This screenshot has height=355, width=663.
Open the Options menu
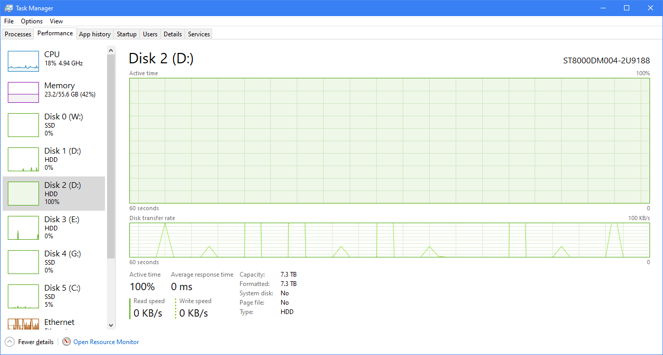[x=32, y=21]
